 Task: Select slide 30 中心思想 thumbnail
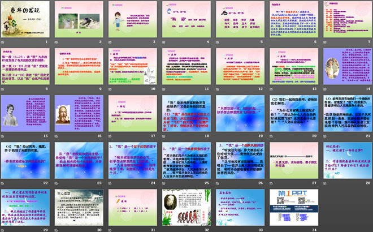point(79,207)
